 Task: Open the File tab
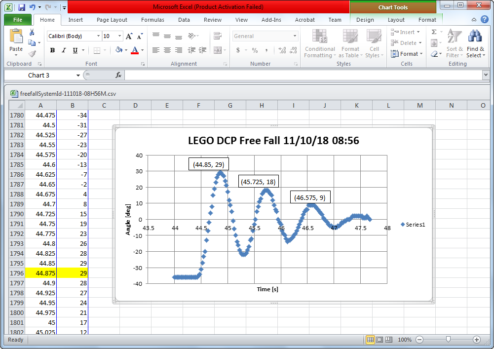(18, 20)
